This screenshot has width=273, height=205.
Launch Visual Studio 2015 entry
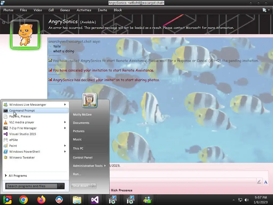coord(35,134)
